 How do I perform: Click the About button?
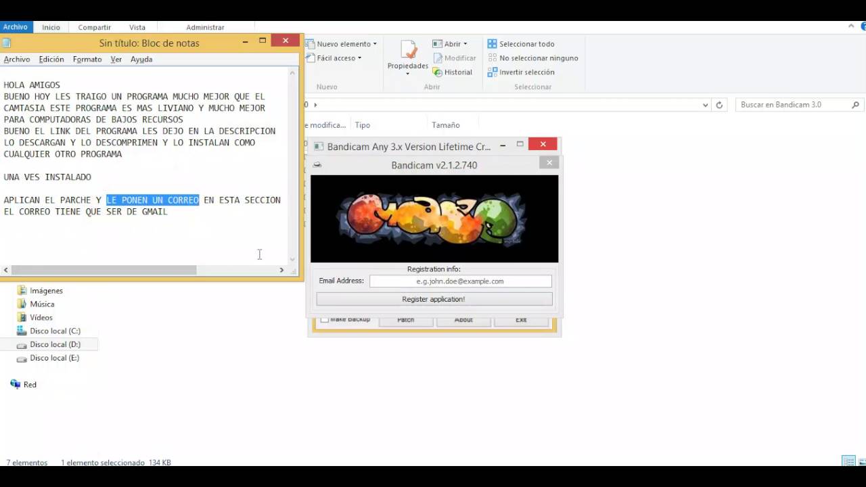tap(463, 320)
